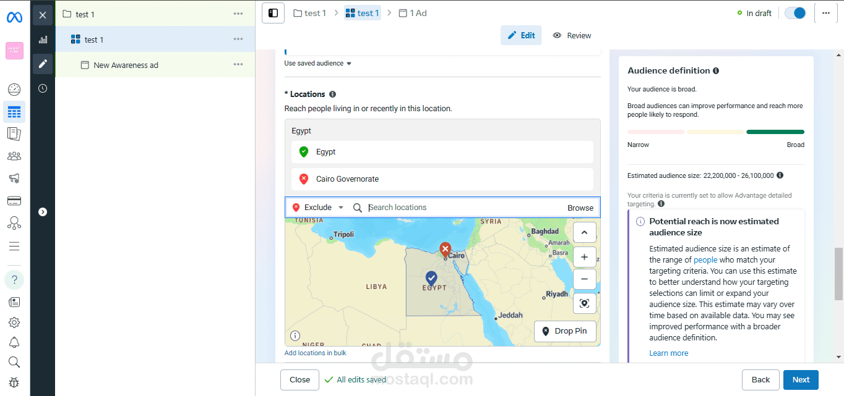Open the Notifications bell icon
Image resolution: width=844 pixels, height=396 pixels.
pyautogui.click(x=14, y=342)
